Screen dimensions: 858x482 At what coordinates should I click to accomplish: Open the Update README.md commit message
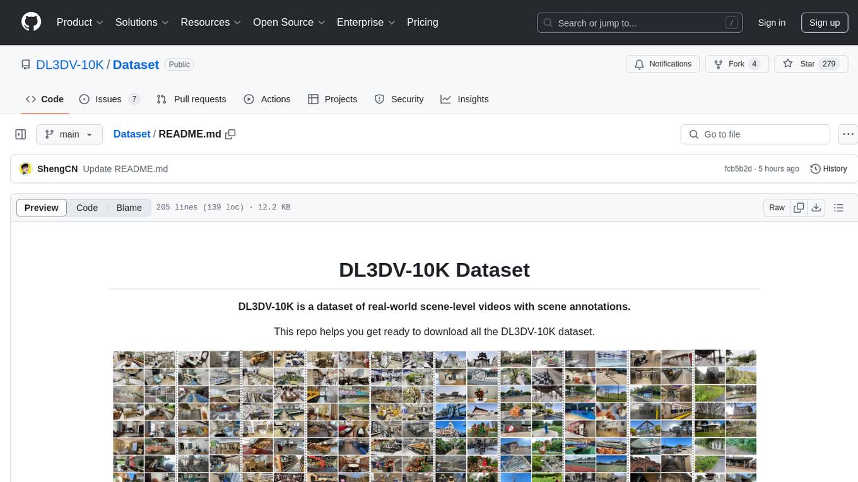126,169
